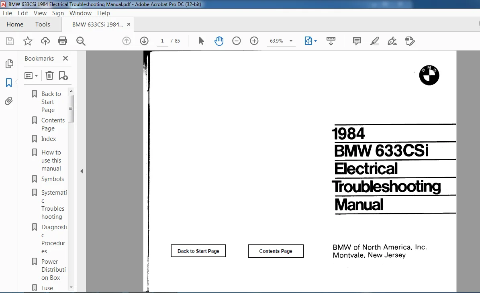Image resolution: width=480 pixels, height=293 pixels.
Task: Close the BMW 633CSi document tab
Action: [129, 24]
